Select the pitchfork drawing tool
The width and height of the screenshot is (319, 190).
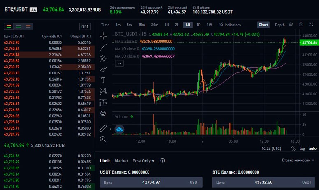pos(103,58)
